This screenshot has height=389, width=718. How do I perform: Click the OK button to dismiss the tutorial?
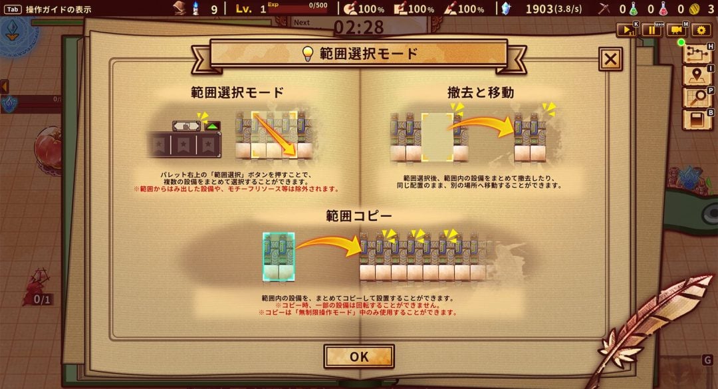tap(358, 356)
